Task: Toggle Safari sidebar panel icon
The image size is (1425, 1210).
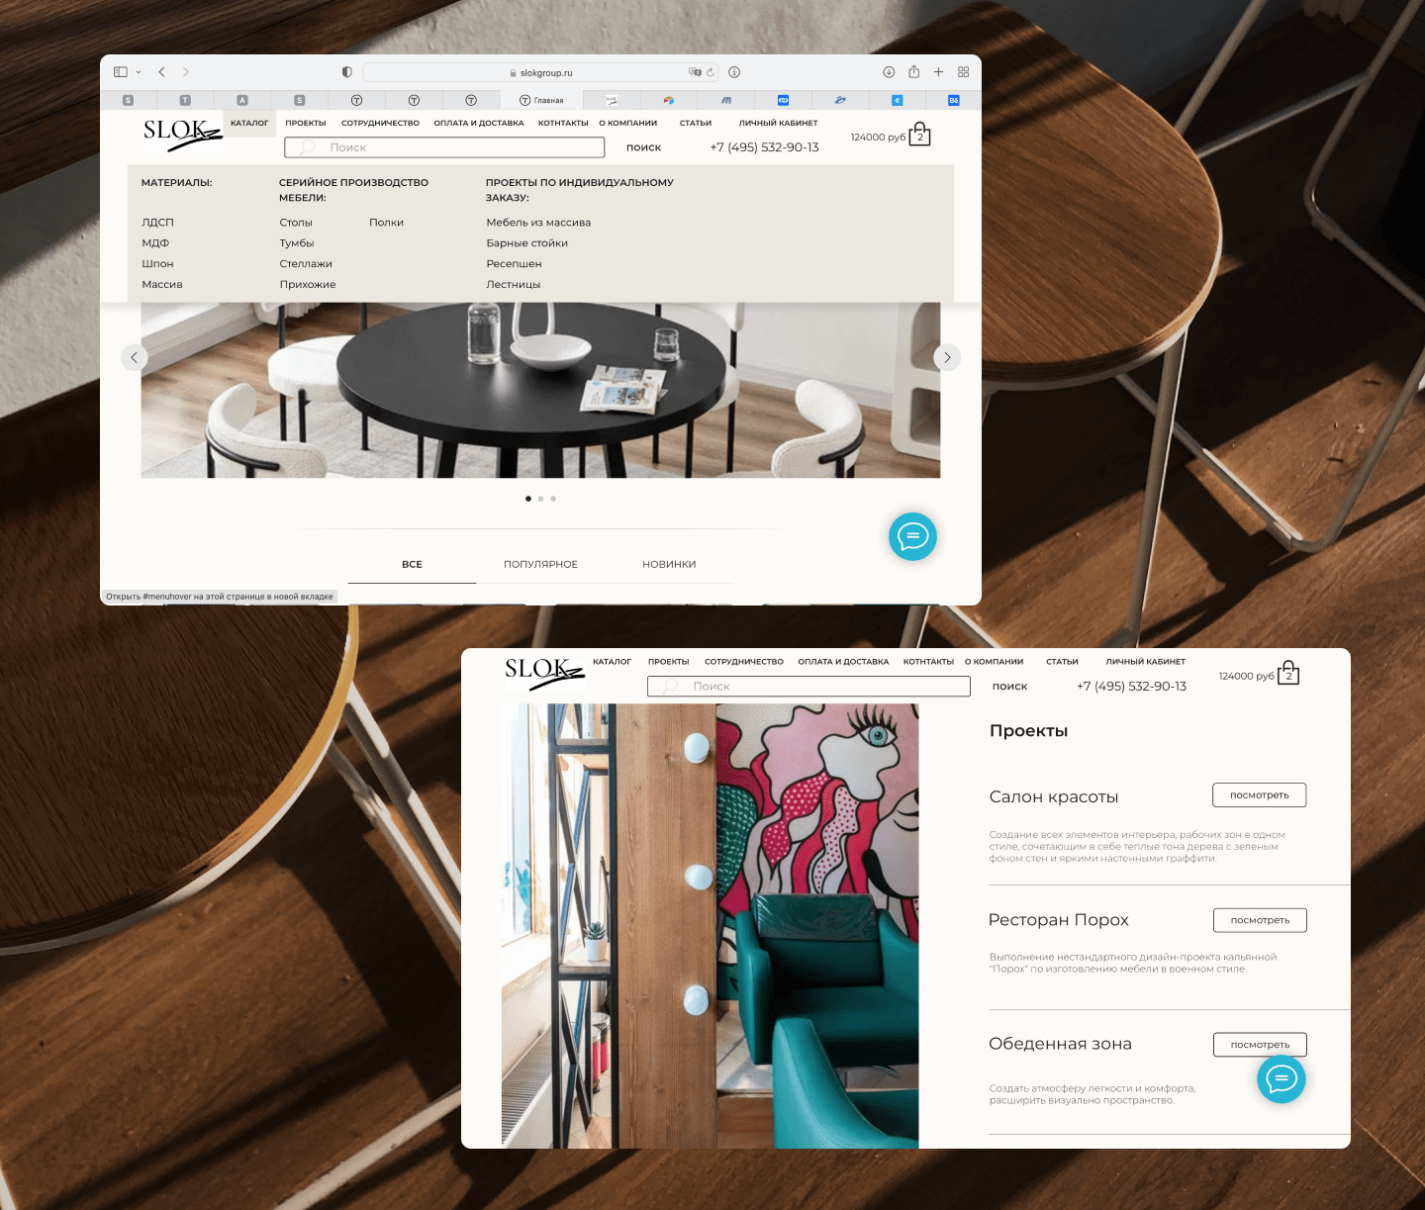Action: tap(121, 72)
